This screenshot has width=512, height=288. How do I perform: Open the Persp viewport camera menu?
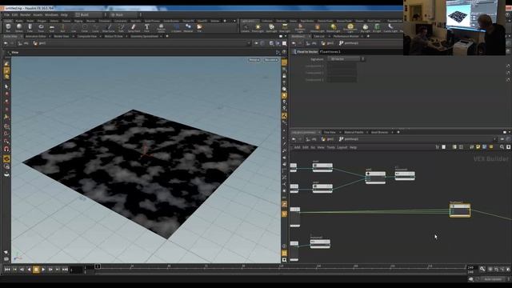pos(254,60)
